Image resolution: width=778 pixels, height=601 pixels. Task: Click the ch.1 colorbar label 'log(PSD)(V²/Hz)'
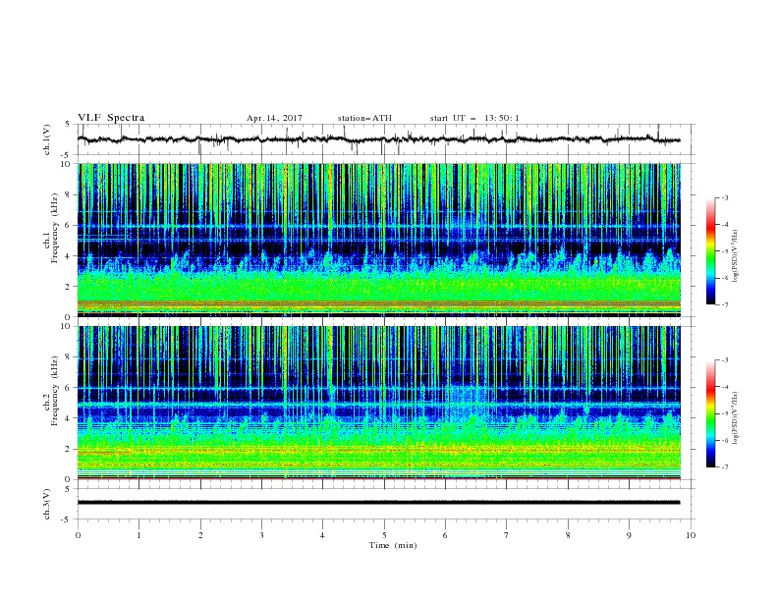pyautogui.click(x=736, y=256)
